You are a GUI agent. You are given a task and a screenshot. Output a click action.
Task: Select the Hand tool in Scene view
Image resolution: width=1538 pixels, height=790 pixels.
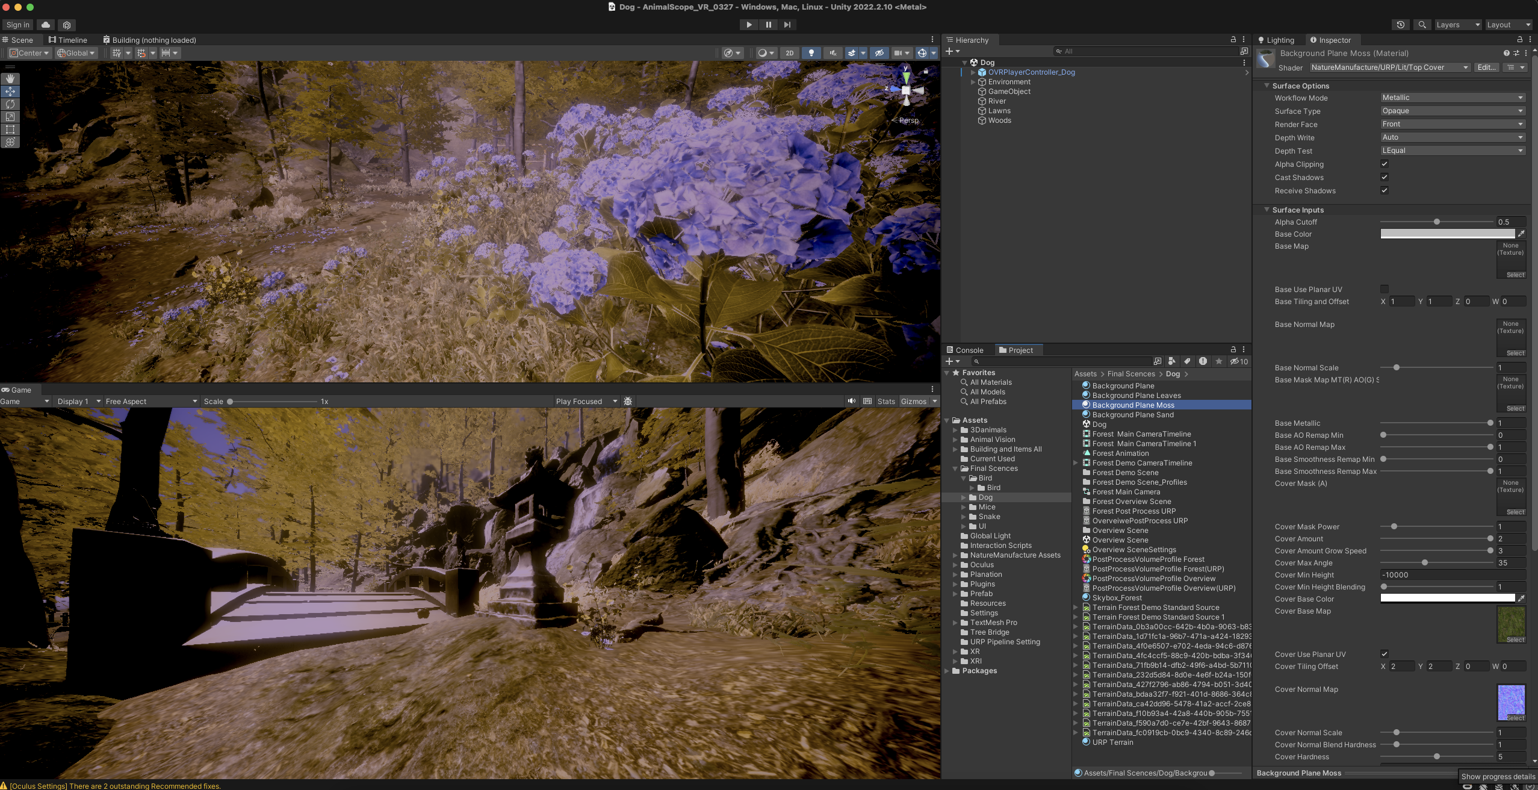tap(10, 79)
